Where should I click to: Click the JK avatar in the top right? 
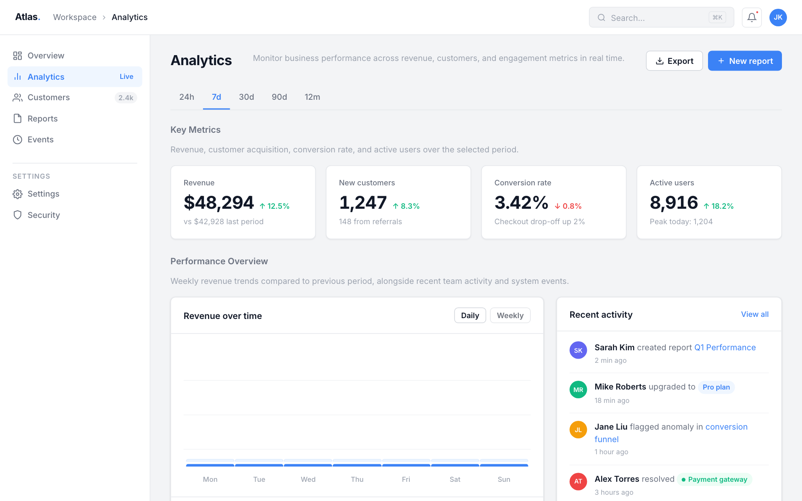click(x=778, y=18)
